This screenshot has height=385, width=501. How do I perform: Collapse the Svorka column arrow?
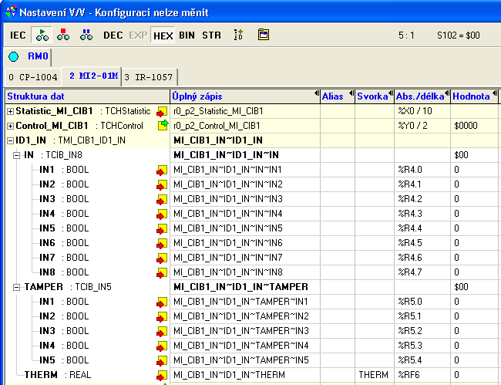pos(391,93)
